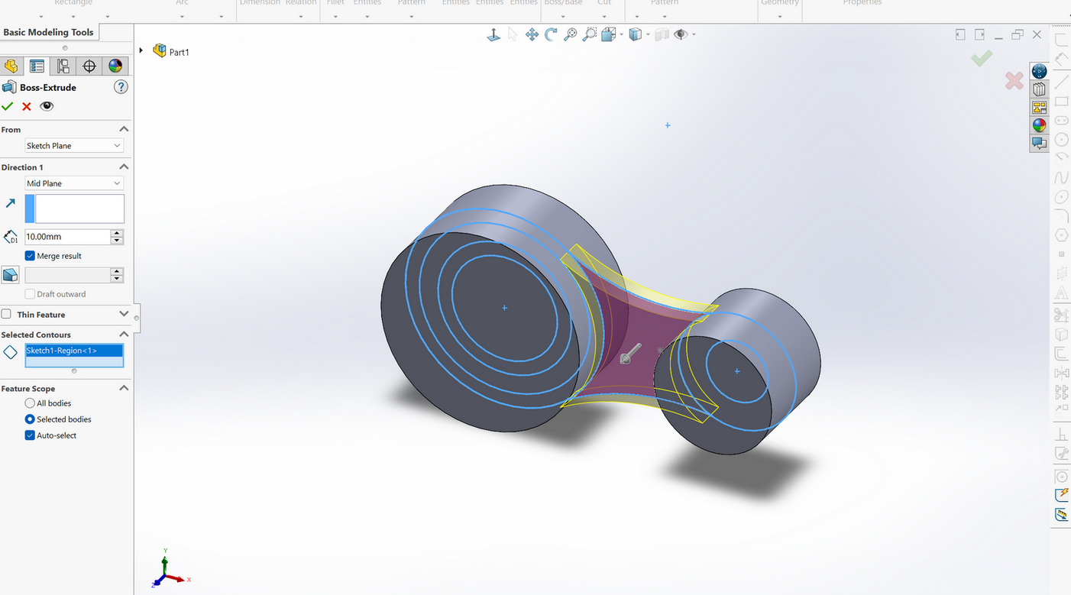Toggle the Merge result checkbox
The height and width of the screenshot is (595, 1071).
click(30, 256)
